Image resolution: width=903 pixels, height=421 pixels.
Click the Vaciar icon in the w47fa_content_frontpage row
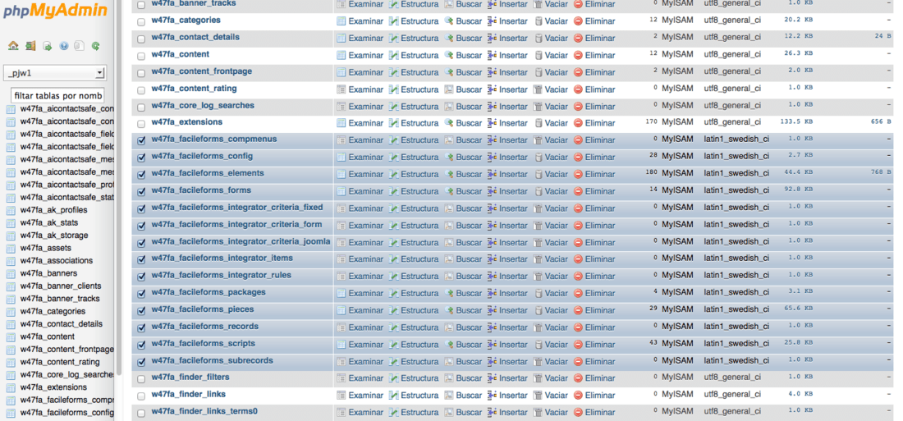(538, 72)
